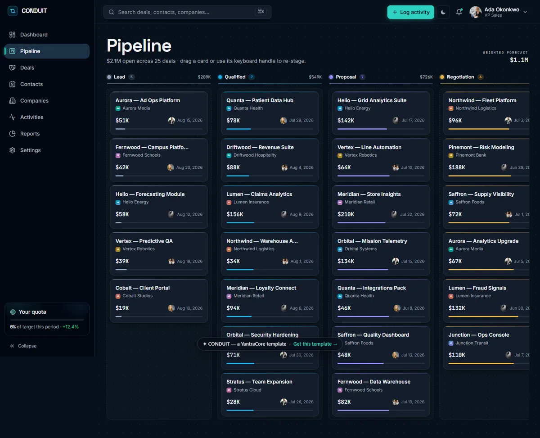Click Meridian Retail icon on Loyalty Connect card

229,296
